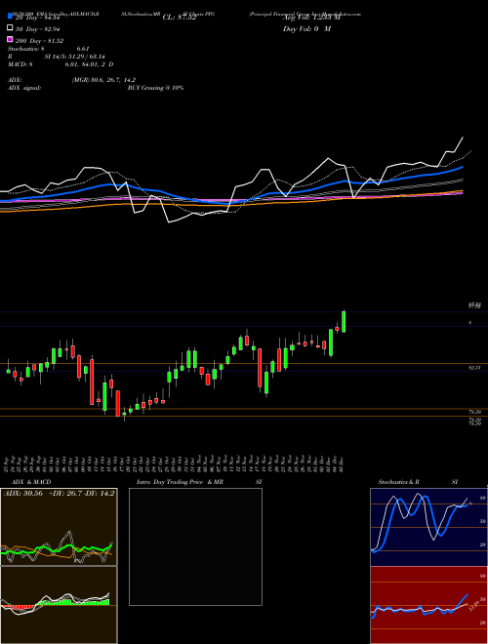Click the ADX: 30.56 +DY -DY readout
488x644 pixels.
60,494
